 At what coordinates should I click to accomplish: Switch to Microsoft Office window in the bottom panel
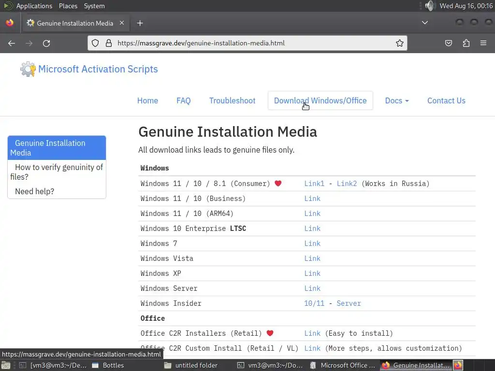343,365
